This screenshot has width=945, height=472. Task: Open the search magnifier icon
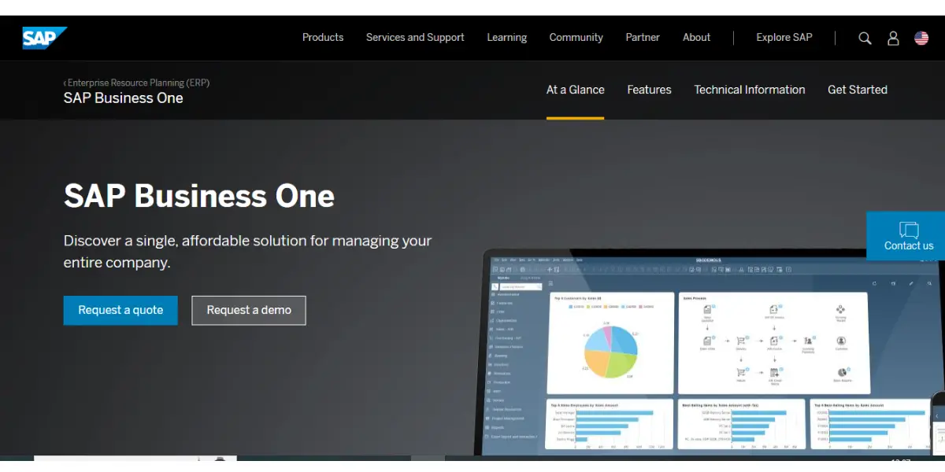point(865,38)
